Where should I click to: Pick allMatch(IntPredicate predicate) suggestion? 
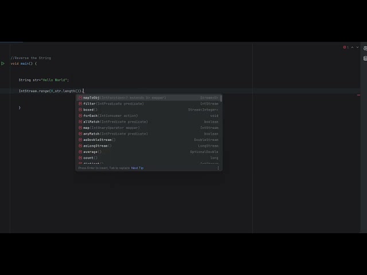[x=115, y=121]
